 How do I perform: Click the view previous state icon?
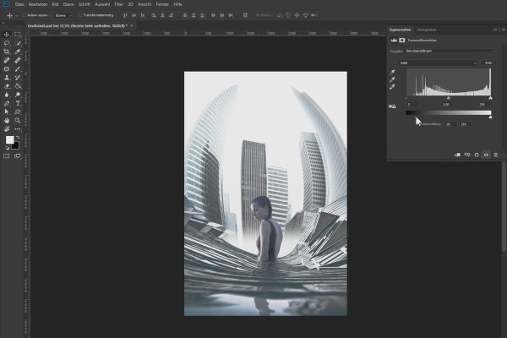click(x=467, y=155)
